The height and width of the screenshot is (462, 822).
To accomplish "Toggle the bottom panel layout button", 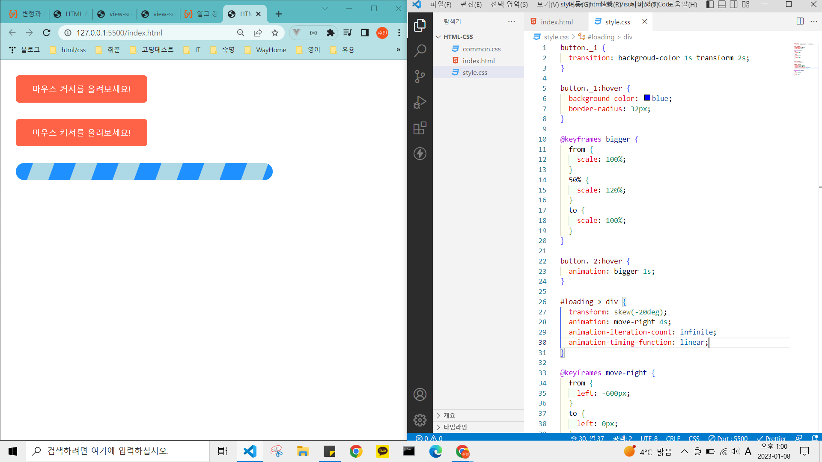I will [722, 4].
